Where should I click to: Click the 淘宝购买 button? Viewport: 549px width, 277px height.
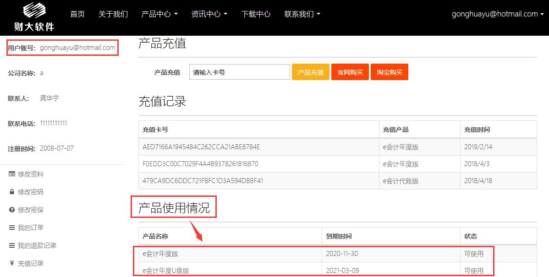coord(390,72)
